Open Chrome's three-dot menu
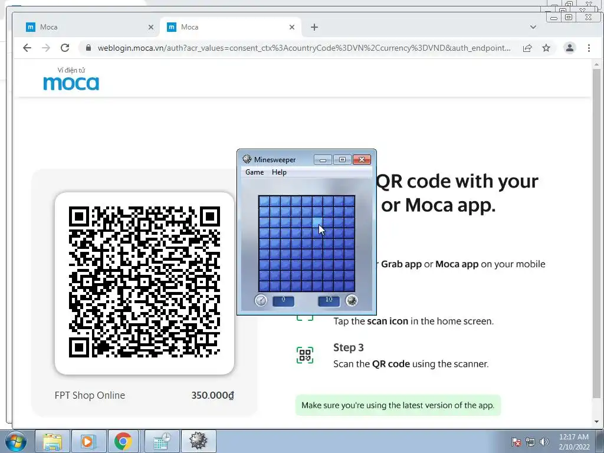Image resolution: width=604 pixels, height=453 pixels. pos(589,48)
